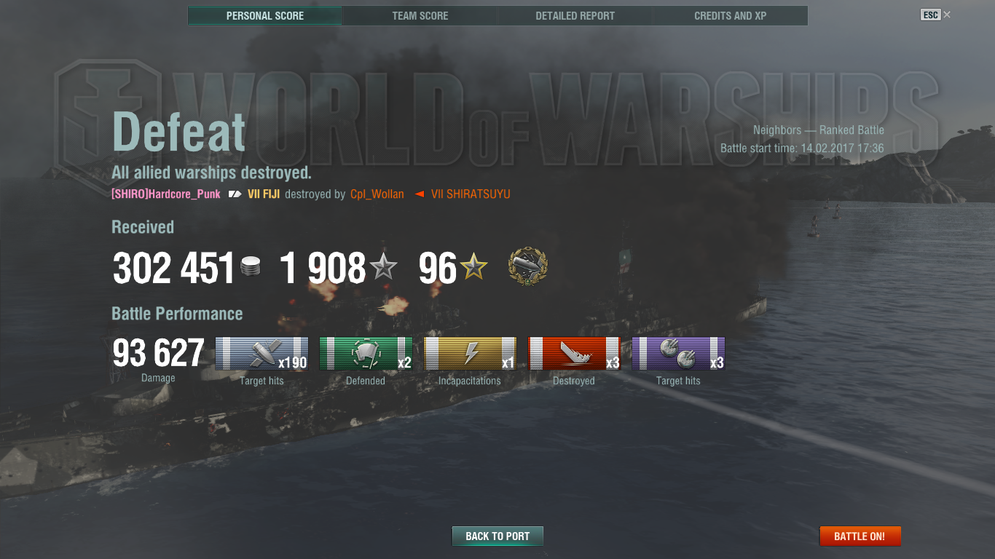Viewport: 995px width, 559px height.
Task: Start a new match with Battle On!
Action: [860, 536]
